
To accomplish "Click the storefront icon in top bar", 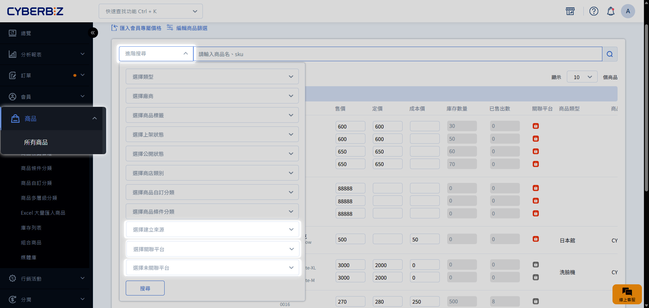I will tap(570, 11).
